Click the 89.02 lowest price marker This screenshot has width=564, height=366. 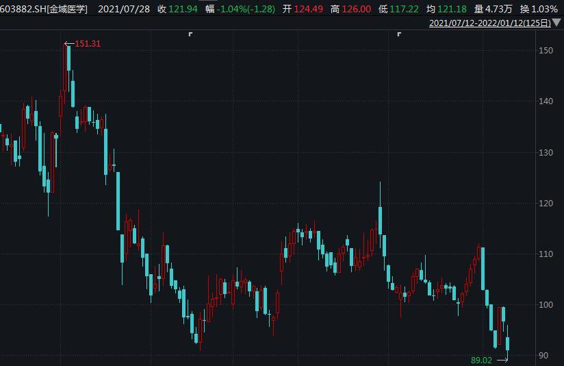[x=481, y=359]
